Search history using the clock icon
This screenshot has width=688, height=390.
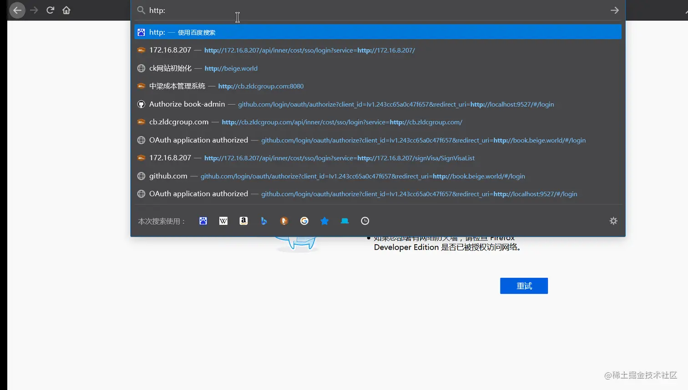365,221
